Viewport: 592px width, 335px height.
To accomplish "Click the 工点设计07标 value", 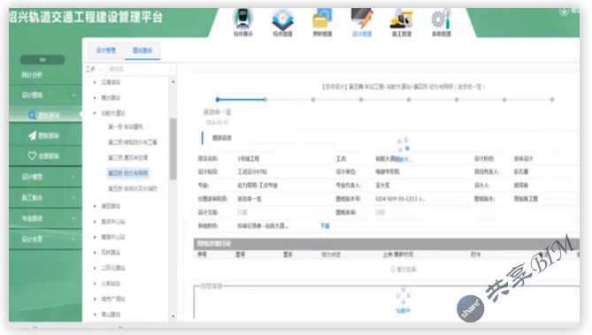I will [x=252, y=171].
